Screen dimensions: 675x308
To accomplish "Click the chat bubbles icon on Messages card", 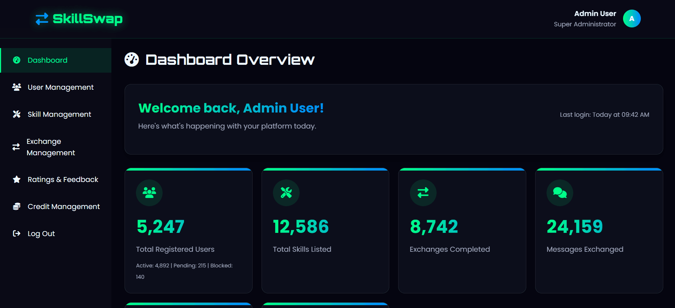I will (560, 193).
